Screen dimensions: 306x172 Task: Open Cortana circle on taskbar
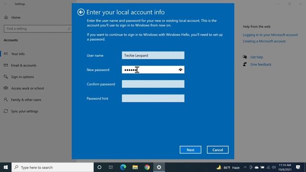point(99,167)
